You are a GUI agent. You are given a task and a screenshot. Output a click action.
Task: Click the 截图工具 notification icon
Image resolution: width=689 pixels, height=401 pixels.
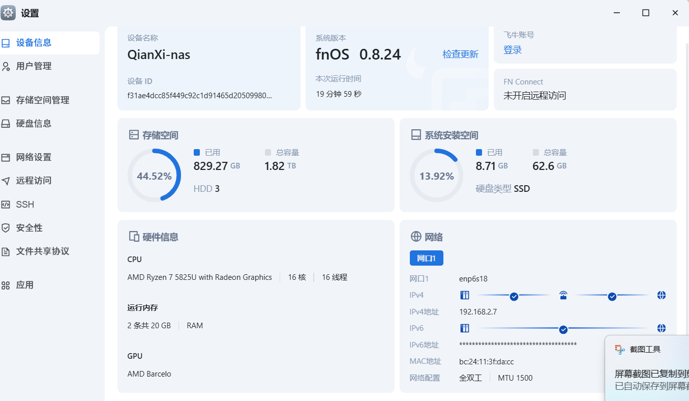(619, 350)
